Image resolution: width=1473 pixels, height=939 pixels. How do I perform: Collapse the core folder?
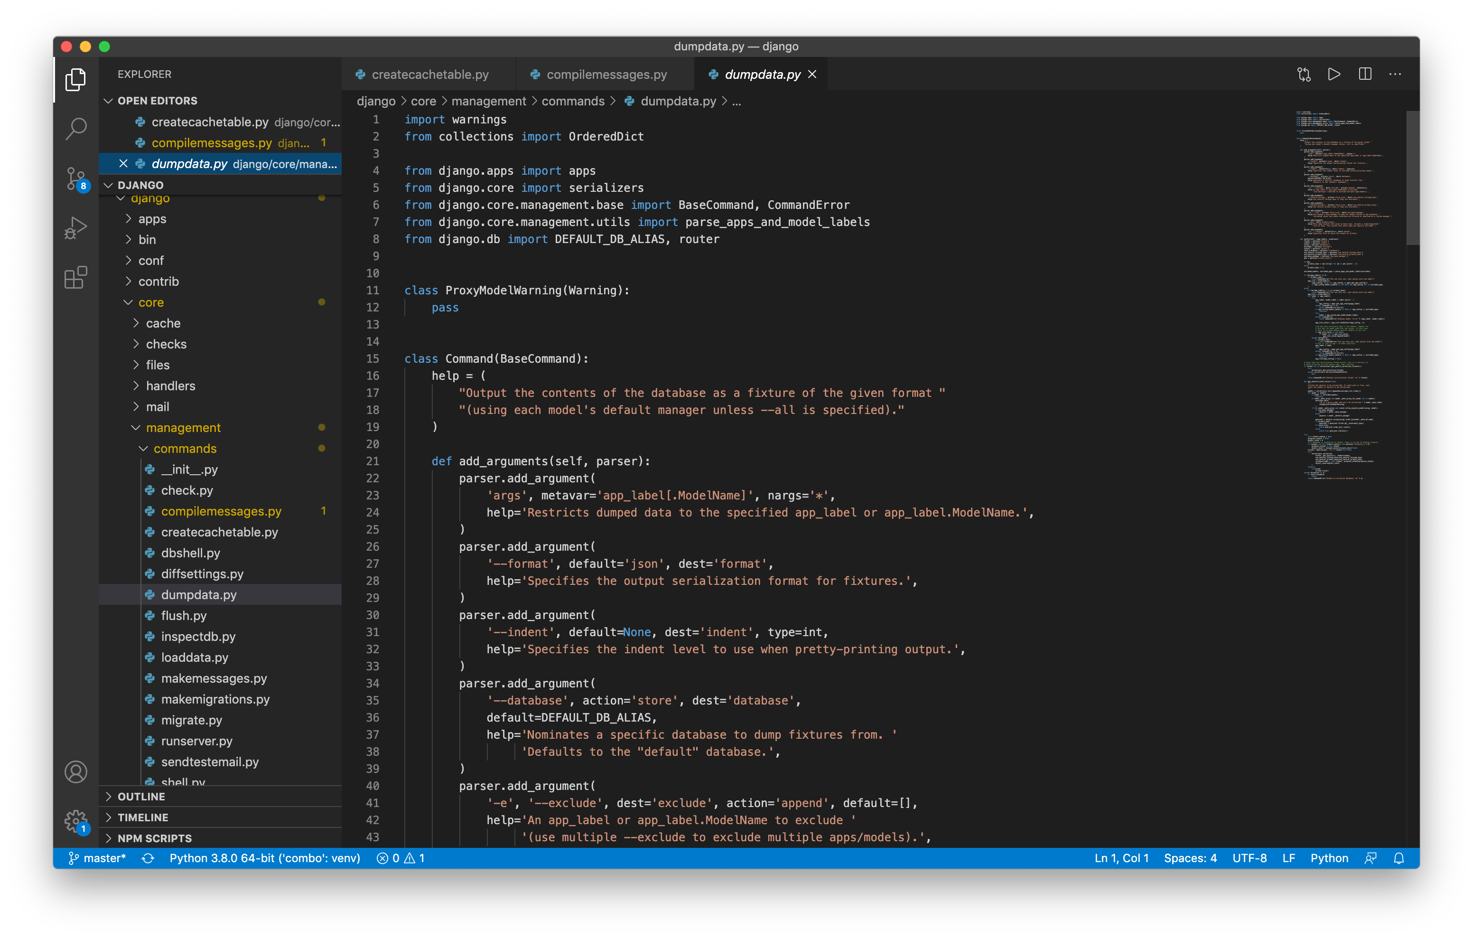[x=220, y=302]
